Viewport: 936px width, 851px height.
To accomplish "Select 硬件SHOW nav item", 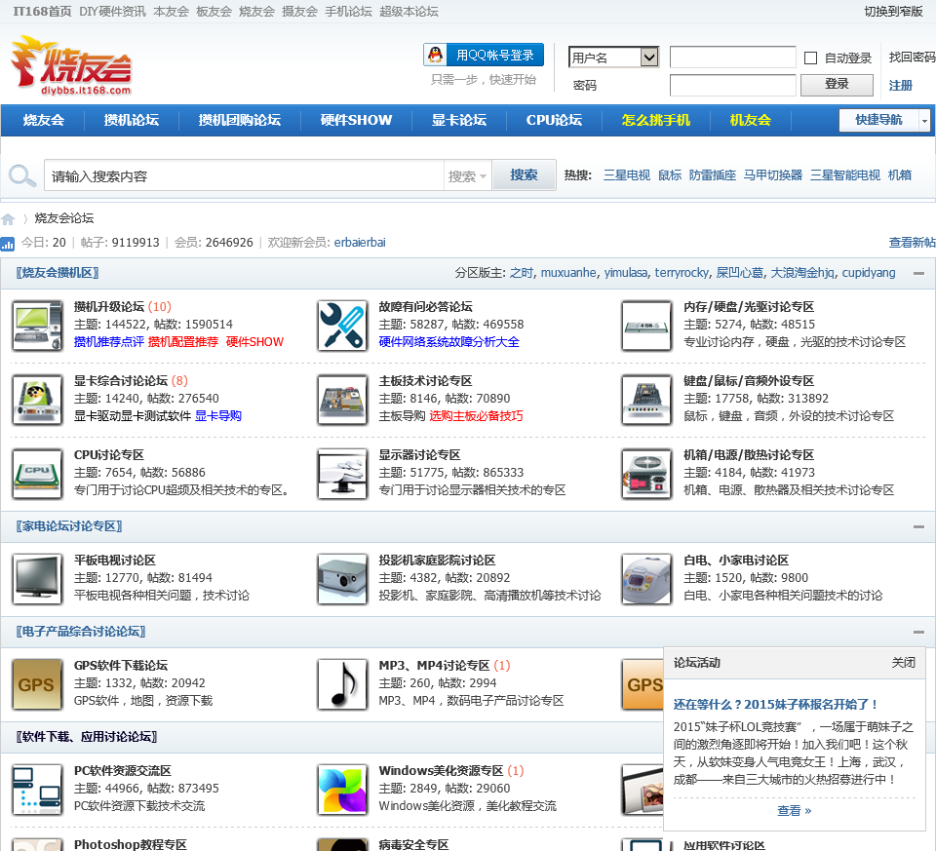I will [x=356, y=120].
